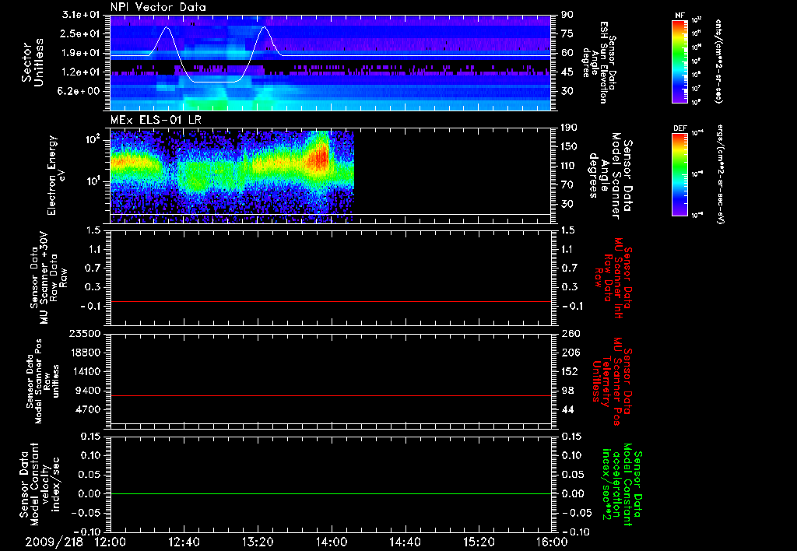The width and height of the screenshot is (797, 551).
Task: Click the "75" sun elevation tick label
Action: tap(567, 33)
